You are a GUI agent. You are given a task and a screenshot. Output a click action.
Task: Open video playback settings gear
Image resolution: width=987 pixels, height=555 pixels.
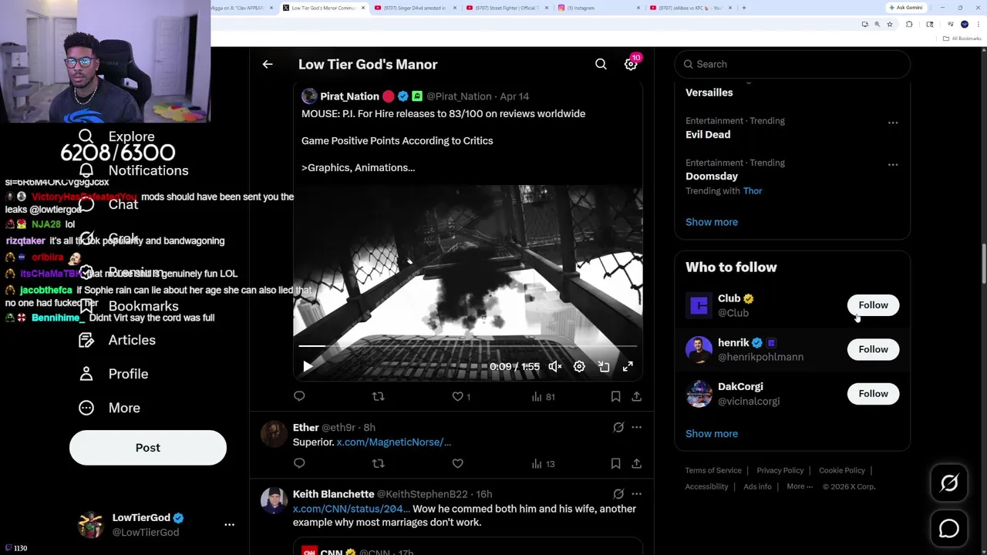point(579,367)
